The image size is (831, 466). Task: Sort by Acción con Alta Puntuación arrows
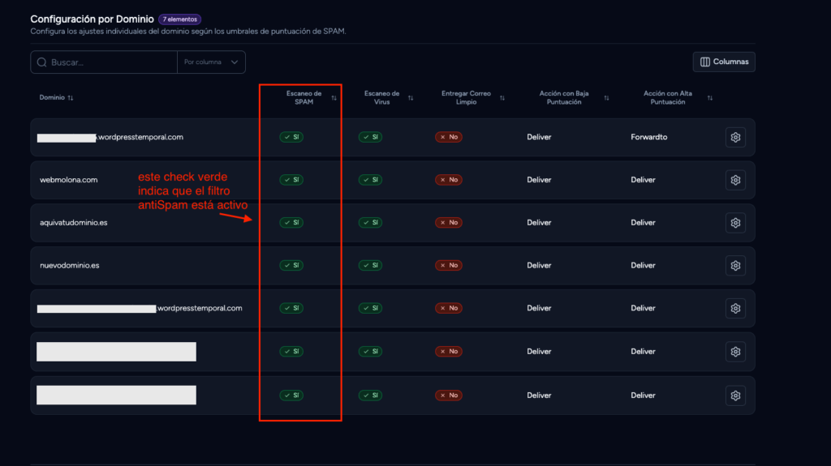(710, 98)
